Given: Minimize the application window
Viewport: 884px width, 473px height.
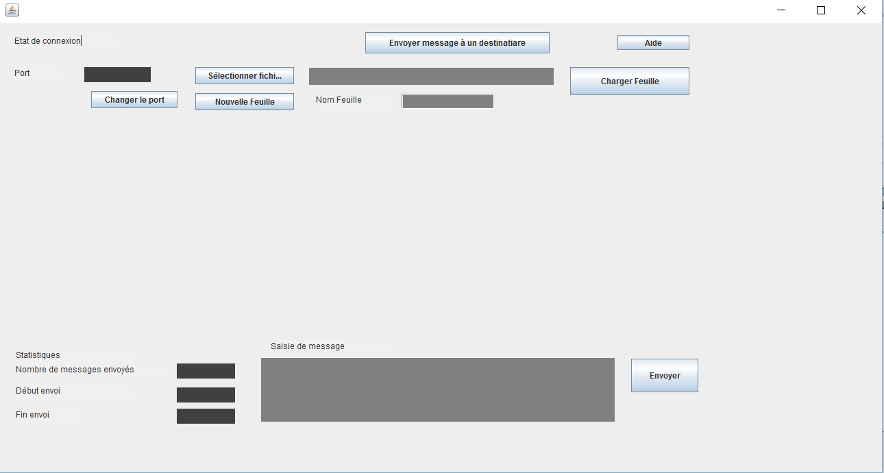Looking at the screenshot, I should pos(780,10).
